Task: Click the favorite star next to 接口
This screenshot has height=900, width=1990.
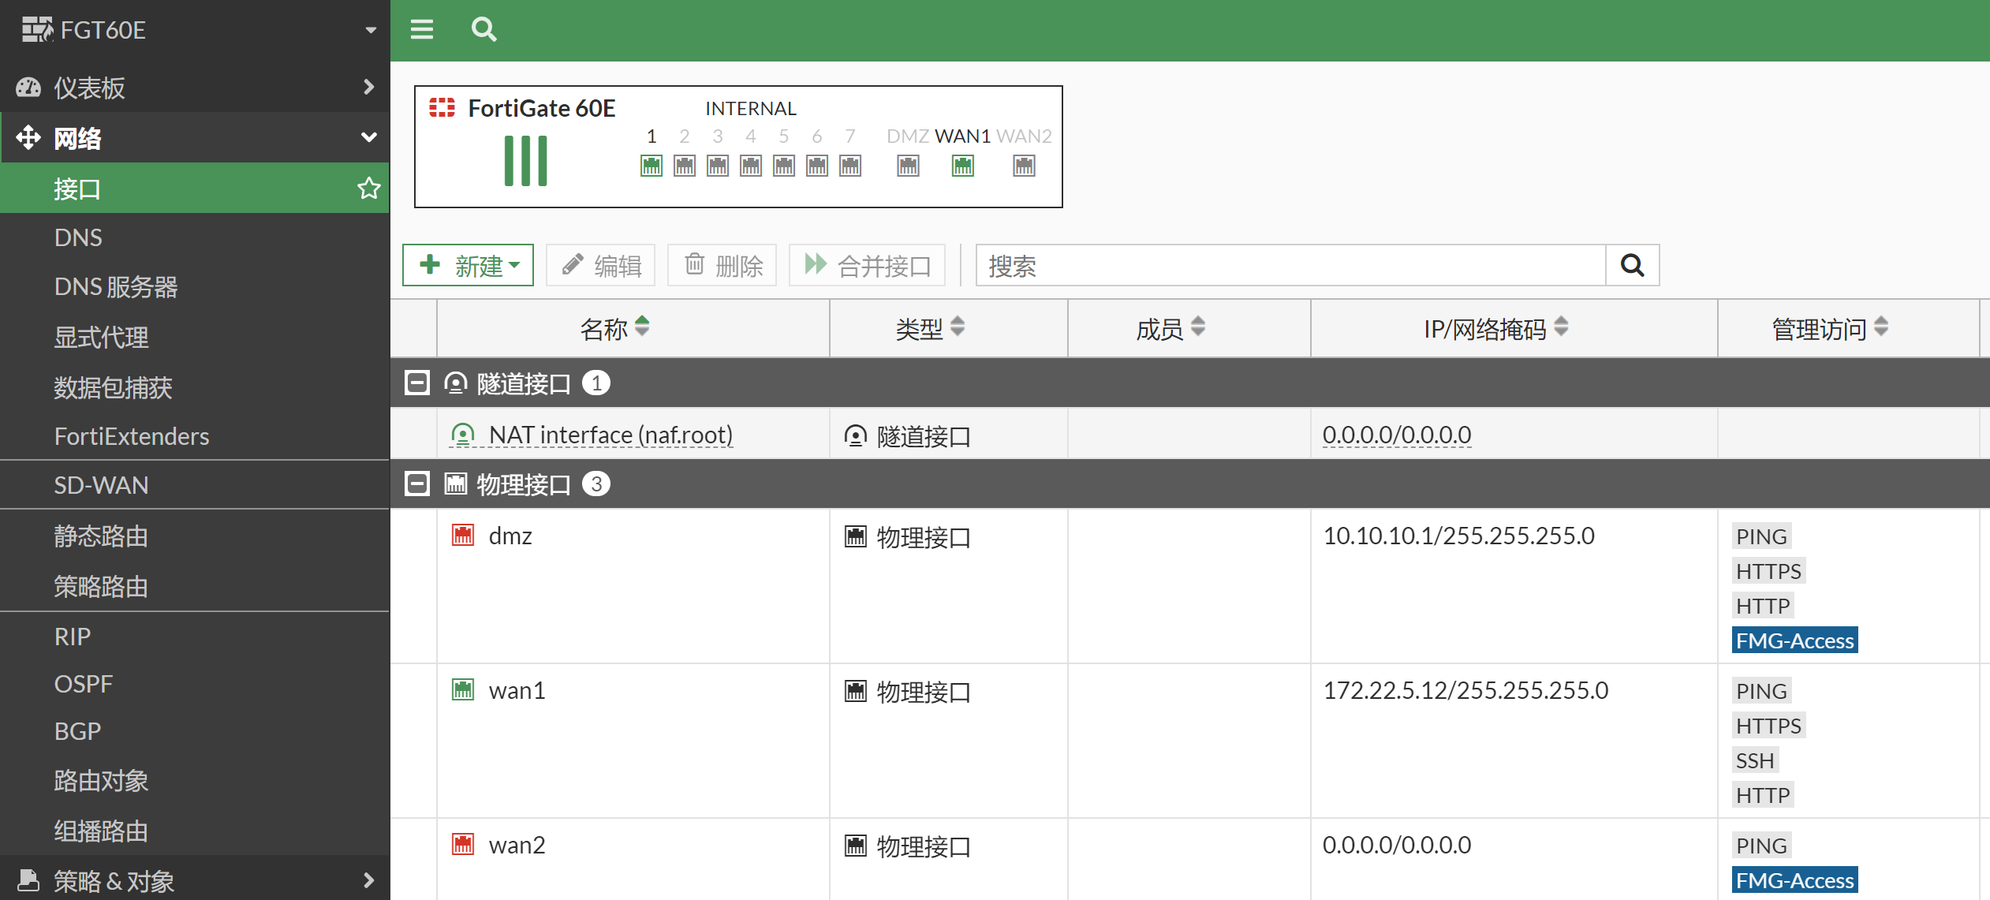Action: click(368, 189)
